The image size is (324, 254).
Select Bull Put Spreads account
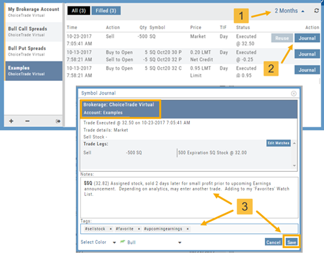click(x=34, y=51)
